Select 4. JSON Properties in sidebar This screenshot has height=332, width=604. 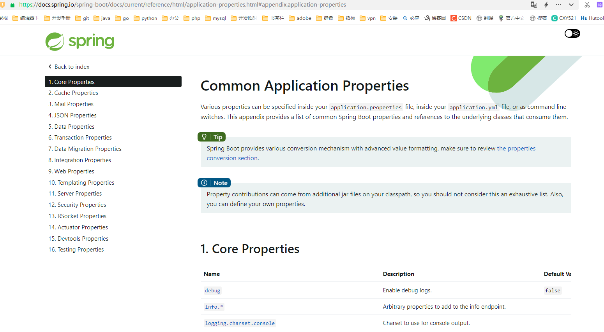(72, 115)
